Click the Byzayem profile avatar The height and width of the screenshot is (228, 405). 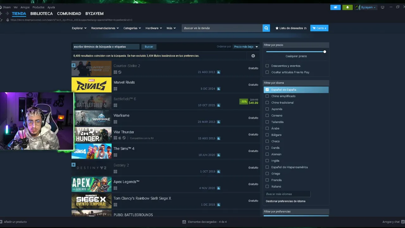[x=358, y=7]
